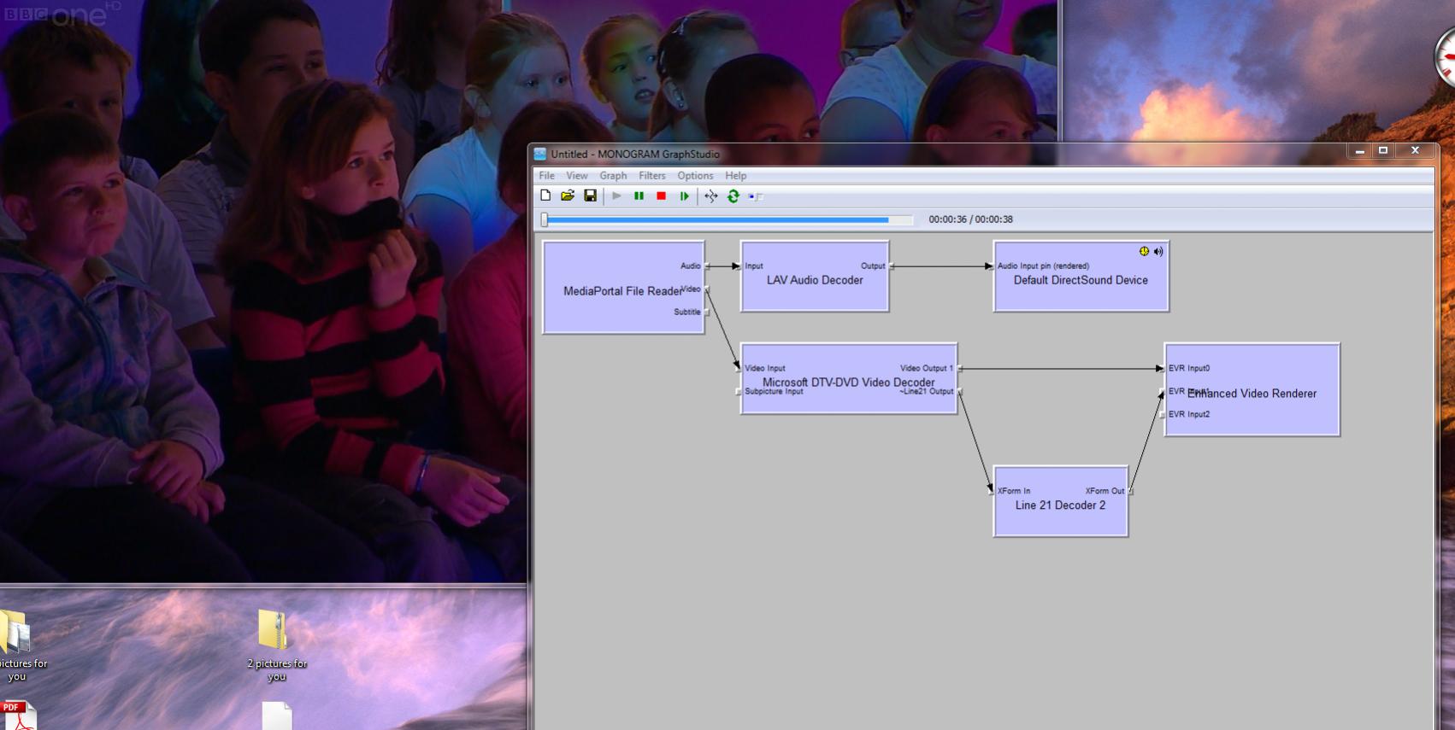Click the clock icon on DirectSound Device filter
Image resolution: width=1455 pixels, height=730 pixels.
pos(1144,251)
